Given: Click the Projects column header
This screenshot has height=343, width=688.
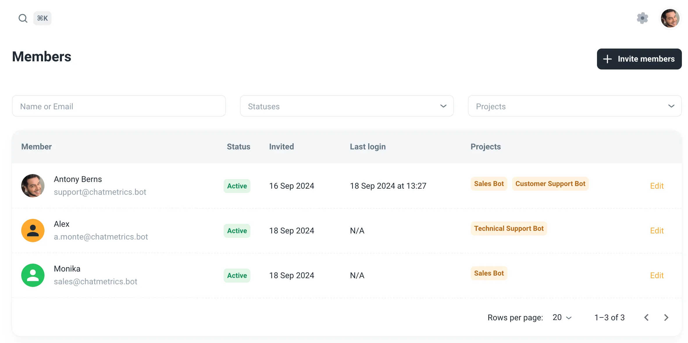Looking at the screenshot, I should tap(486, 147).
